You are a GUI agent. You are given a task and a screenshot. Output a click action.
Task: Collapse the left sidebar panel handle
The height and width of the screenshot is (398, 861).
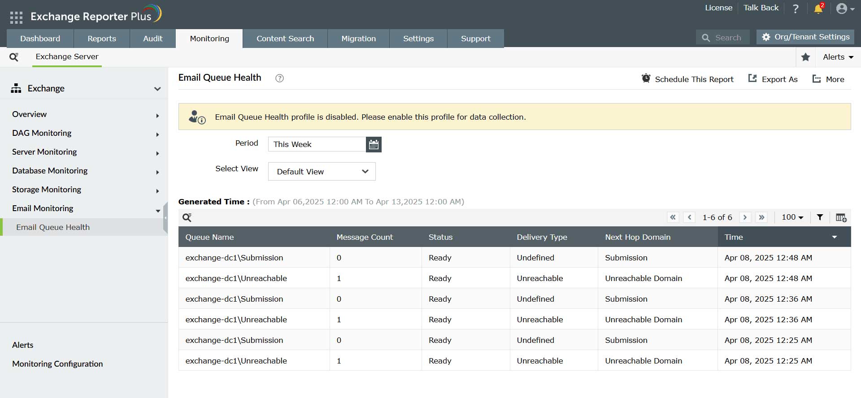point(165,218)
